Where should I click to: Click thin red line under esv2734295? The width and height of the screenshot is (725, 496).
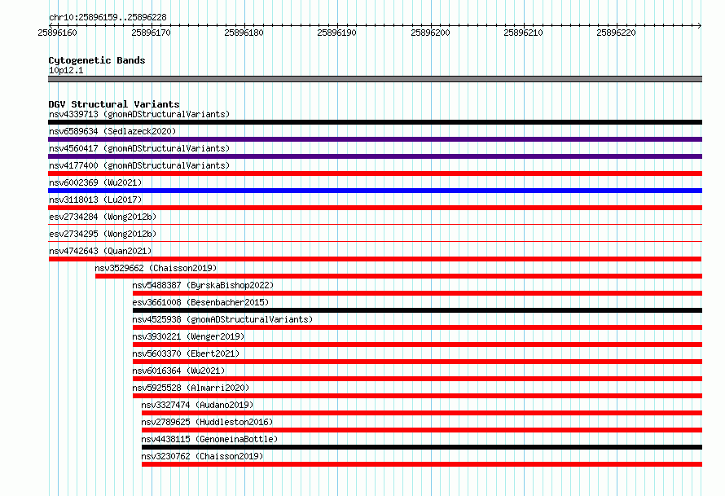pos(375,242)
